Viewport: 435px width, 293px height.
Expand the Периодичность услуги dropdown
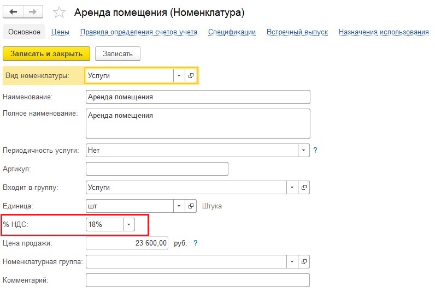coord(303,150)
